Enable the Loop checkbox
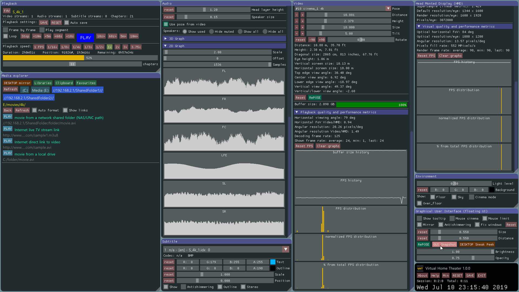519x292 pixels. click(5, 36)
